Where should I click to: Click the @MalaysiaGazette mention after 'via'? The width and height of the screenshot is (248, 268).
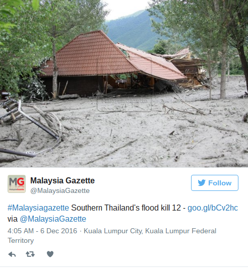(53, 219)
